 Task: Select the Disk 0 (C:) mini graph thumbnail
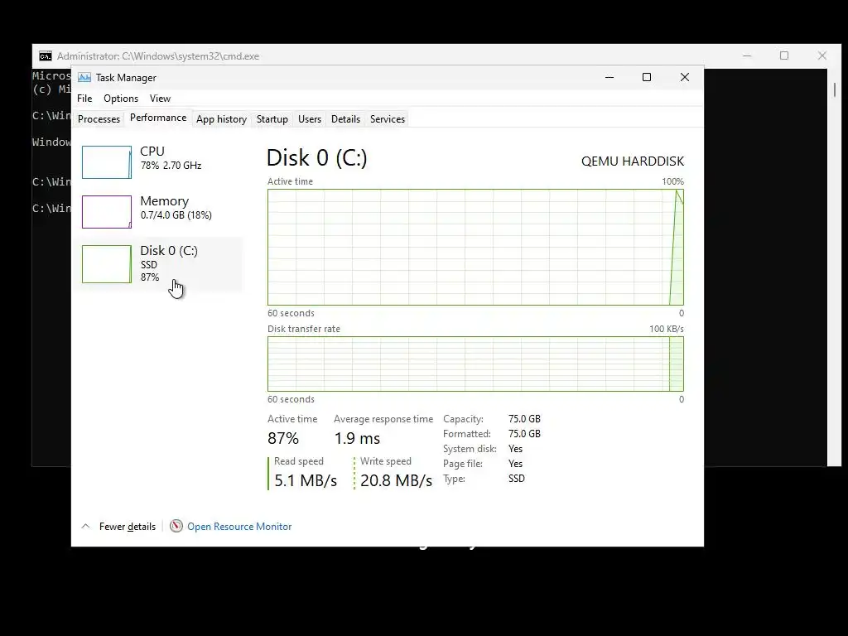pyautogui.click(x=107, y=264)
